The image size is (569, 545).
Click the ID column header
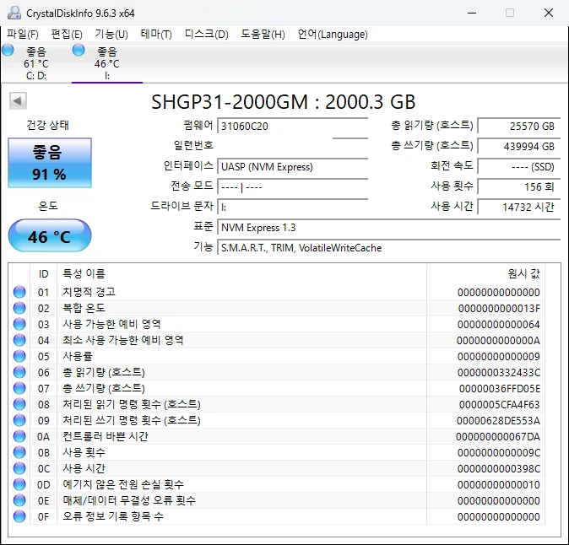point(43,274)
